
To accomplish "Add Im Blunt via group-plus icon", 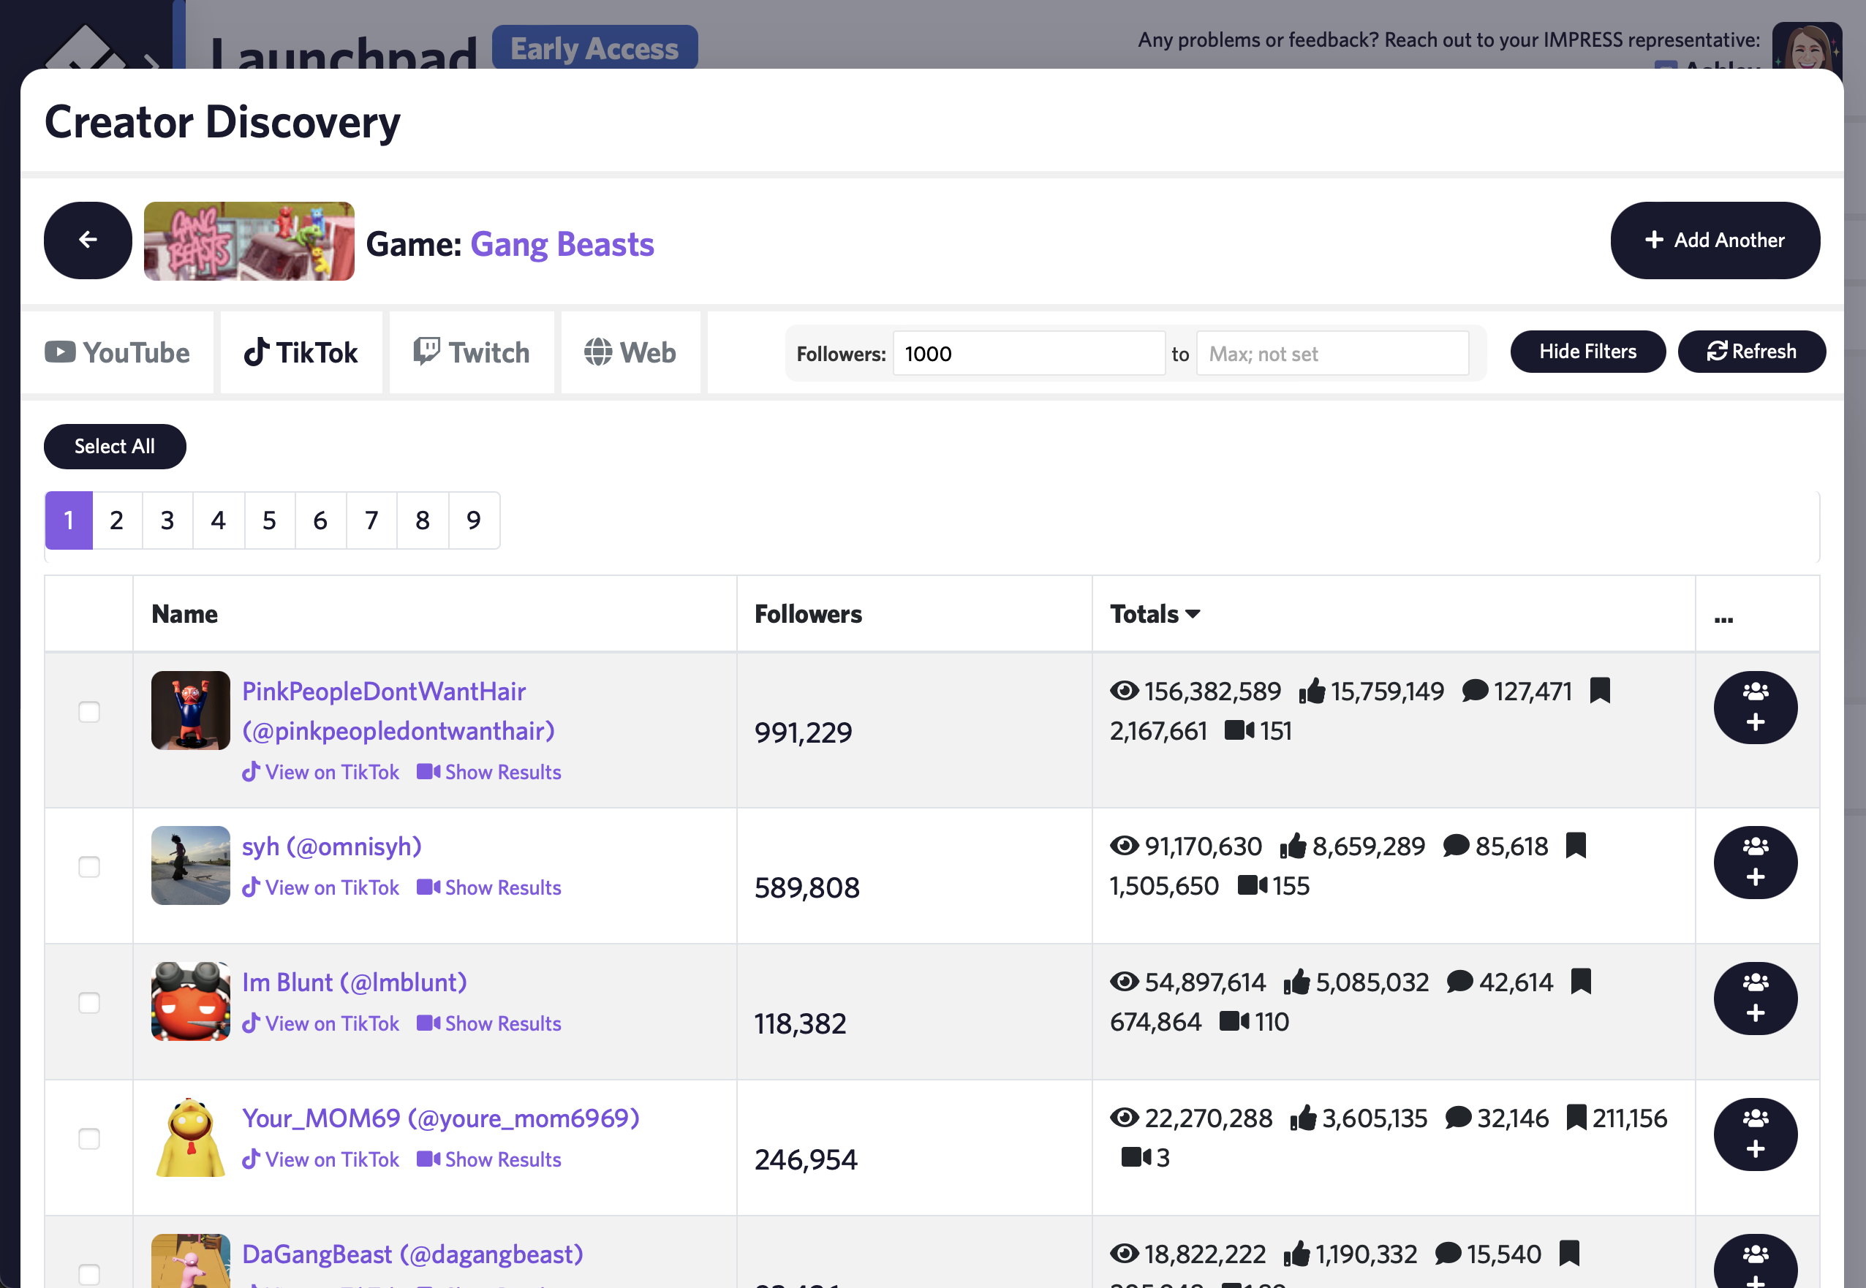I will pyautogui.click(x=1755, y=999).
